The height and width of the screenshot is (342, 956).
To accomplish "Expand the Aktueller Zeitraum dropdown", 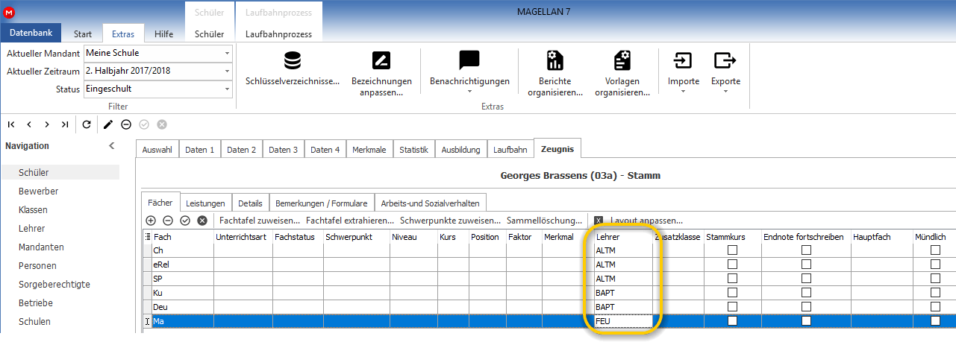I will (227, 72).
